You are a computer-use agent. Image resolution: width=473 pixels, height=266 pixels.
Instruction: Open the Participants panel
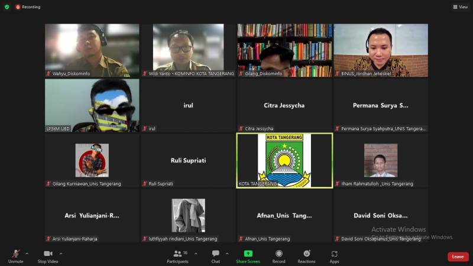coord(177,255)
